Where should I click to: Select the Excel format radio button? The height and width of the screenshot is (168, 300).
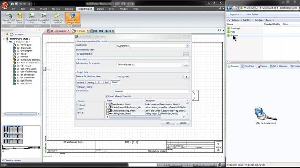click(x=78, y=105)
